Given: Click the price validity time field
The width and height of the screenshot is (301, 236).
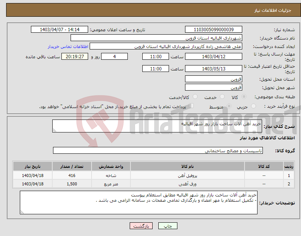Looking at the screenshot, I should tap(156, 69).
